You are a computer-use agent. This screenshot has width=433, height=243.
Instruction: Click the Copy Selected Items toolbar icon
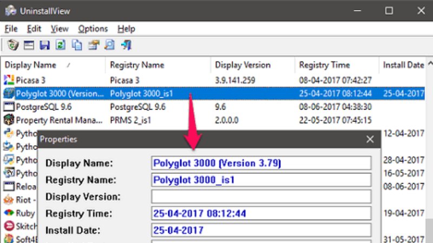pos(77,45)
